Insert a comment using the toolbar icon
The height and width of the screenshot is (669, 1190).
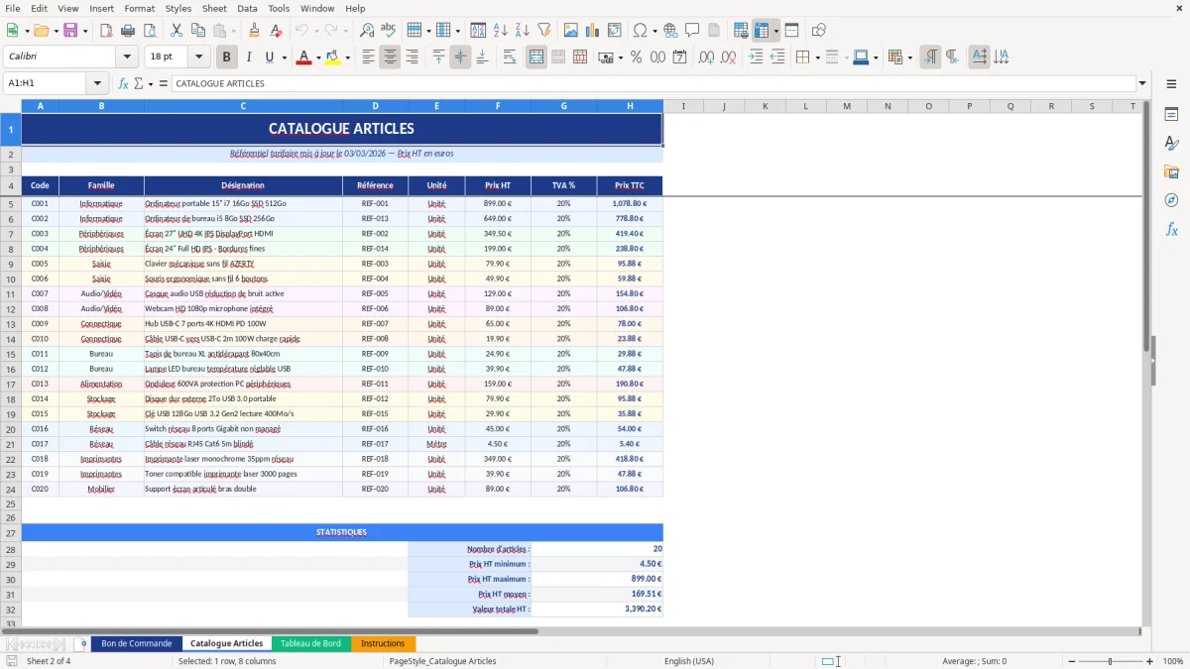(x=693, y=30)
